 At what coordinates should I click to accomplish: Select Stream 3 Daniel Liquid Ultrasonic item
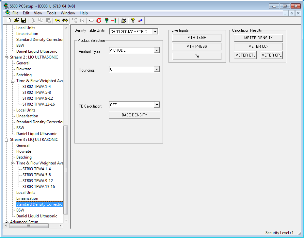pyautogui.click(x=37, y=216)
